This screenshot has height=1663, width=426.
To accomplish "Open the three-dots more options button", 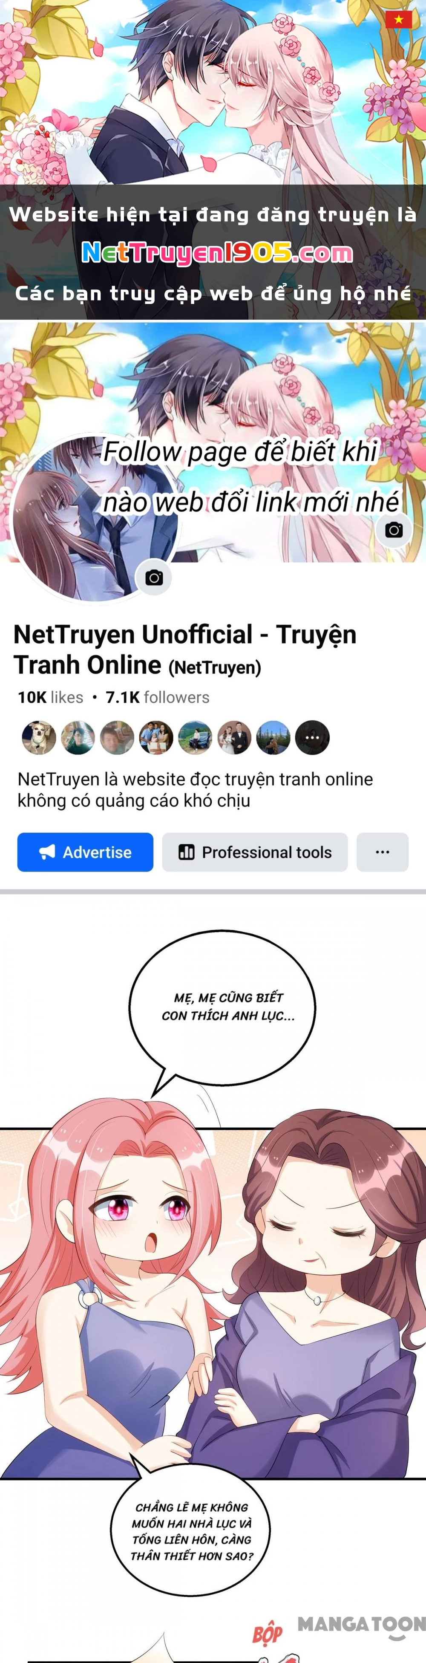I will pyautogui.click(x=382, y=852).
